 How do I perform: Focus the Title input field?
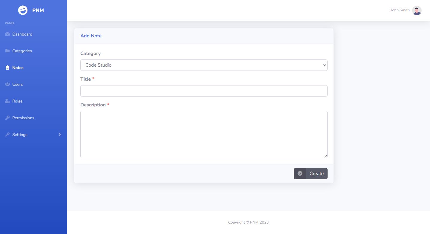tap(204, 91)
